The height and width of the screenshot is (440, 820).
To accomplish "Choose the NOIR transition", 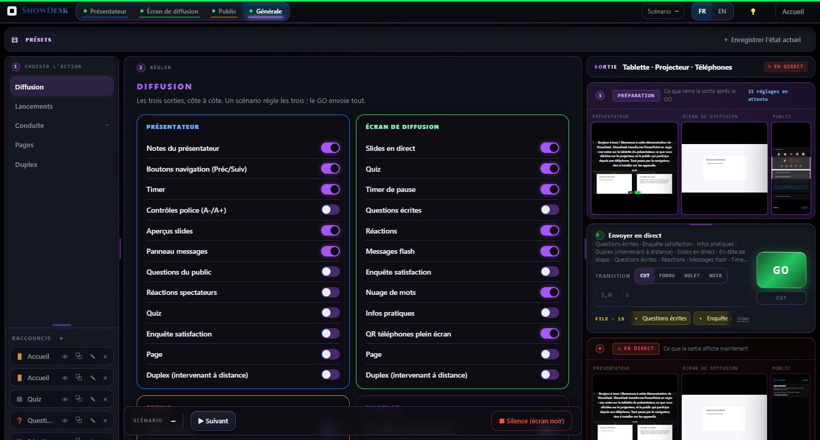I will coord(716,276).
